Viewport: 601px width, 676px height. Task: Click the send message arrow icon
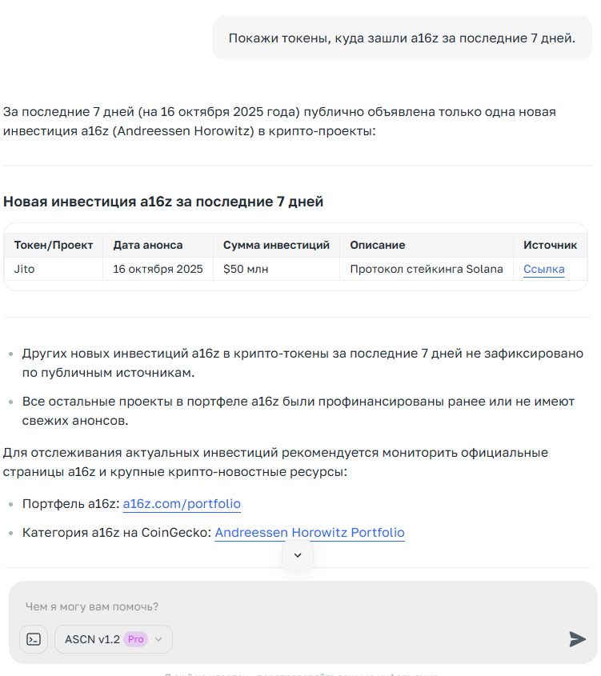point(577,638)
